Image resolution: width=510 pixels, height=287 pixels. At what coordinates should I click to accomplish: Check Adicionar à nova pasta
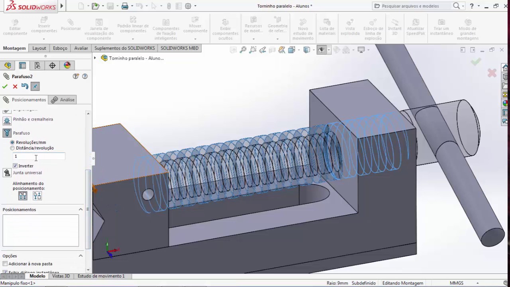[x=5, y=264]
